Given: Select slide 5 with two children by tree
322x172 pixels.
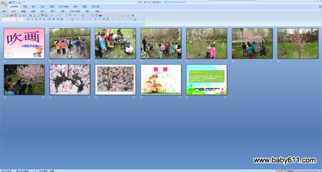Looking at the screenshot, I should (207, 43).
